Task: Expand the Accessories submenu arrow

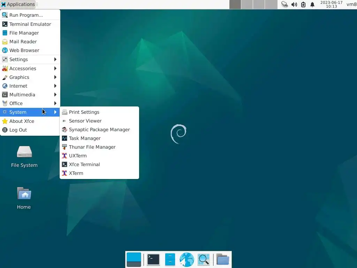Action: [x=55, y=68]
